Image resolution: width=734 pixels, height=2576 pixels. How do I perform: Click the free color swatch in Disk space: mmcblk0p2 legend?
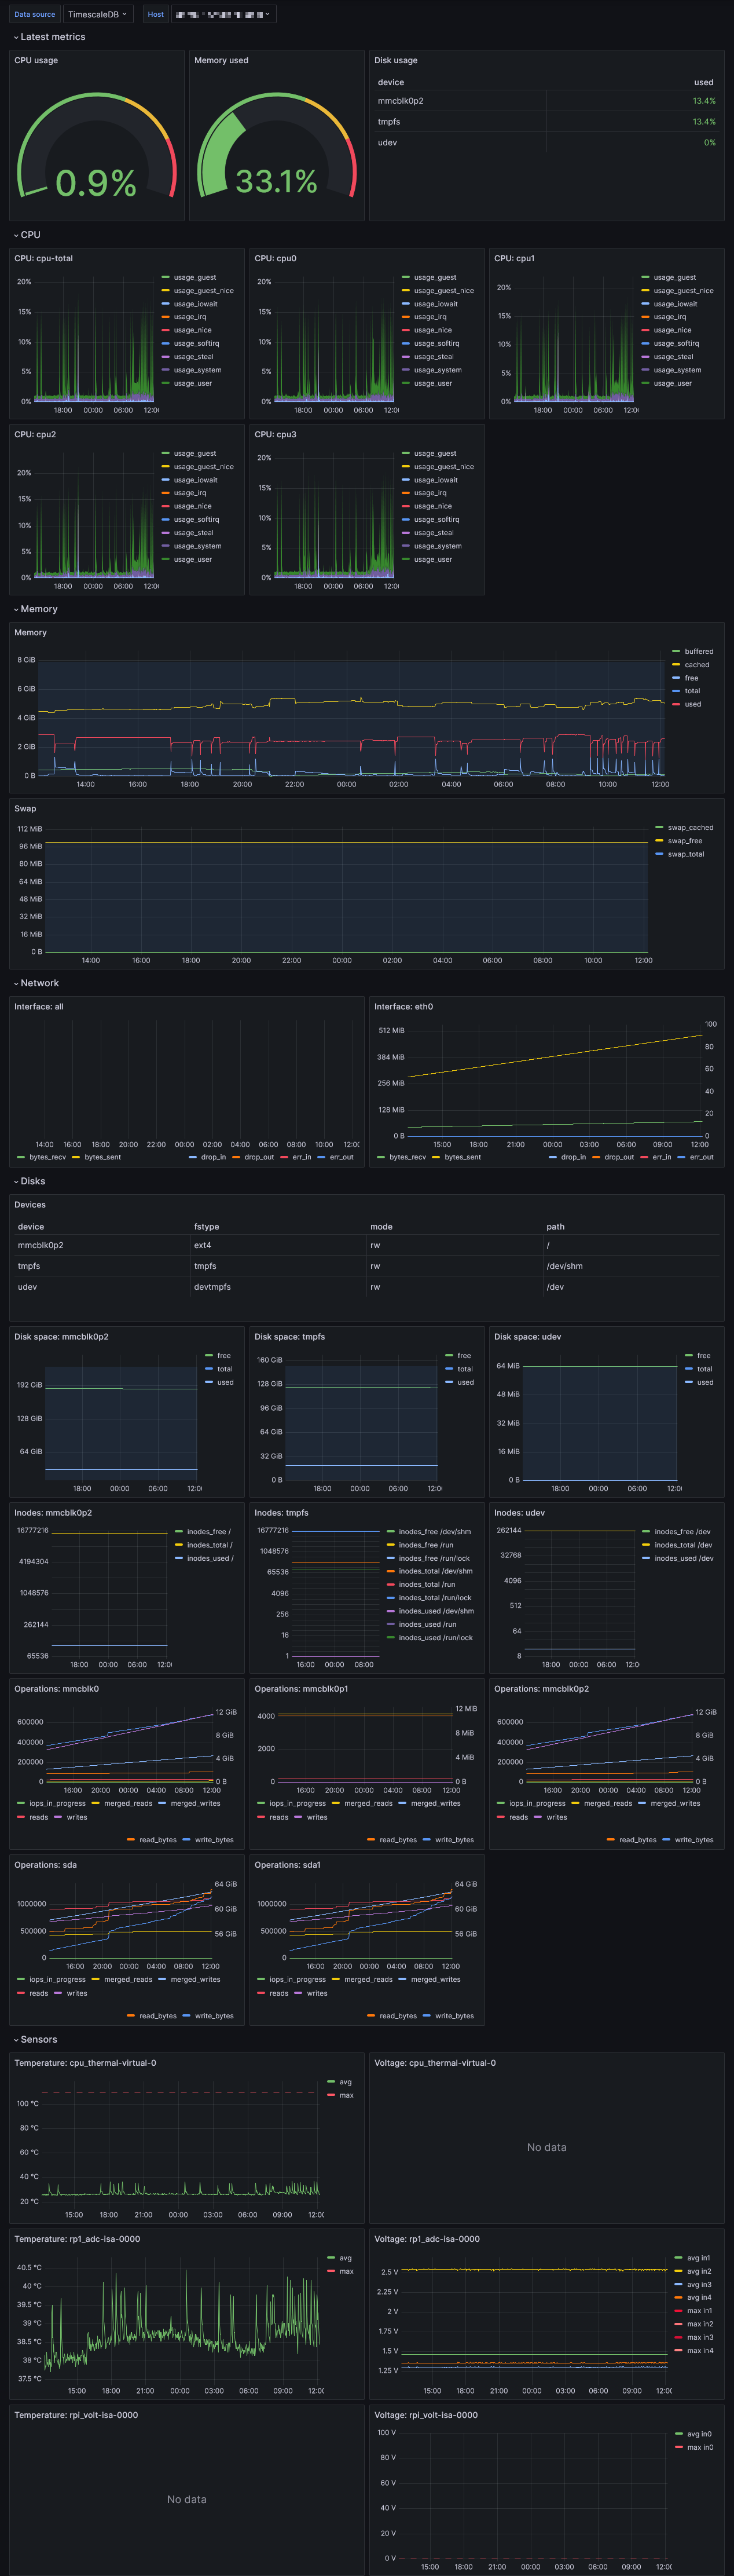click(x=209, y=1355)
